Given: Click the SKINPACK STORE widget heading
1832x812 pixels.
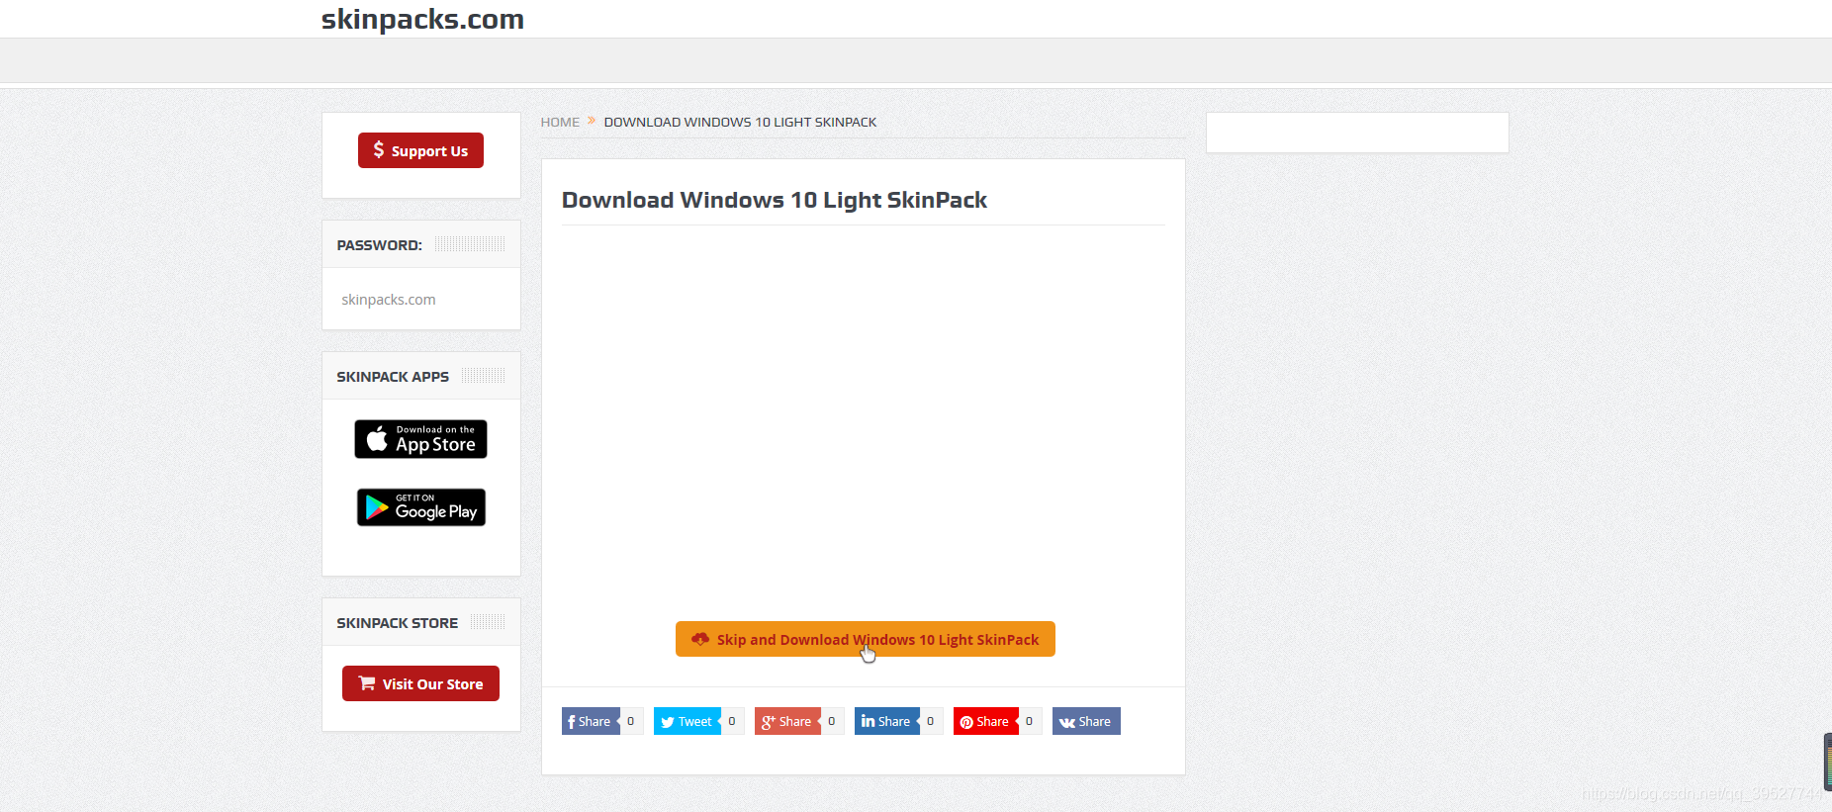Looking at the screenshot, I should [397, 623].
